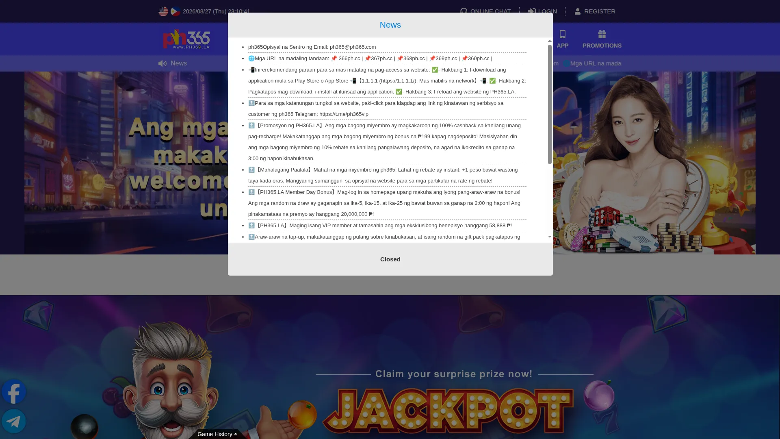Click the News ticker label
Viewport: 780px width, 439px height.
click(179, 63)
